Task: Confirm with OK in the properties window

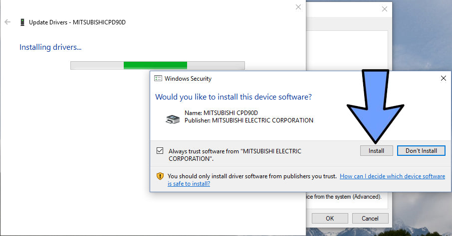Action: (330, 219)
